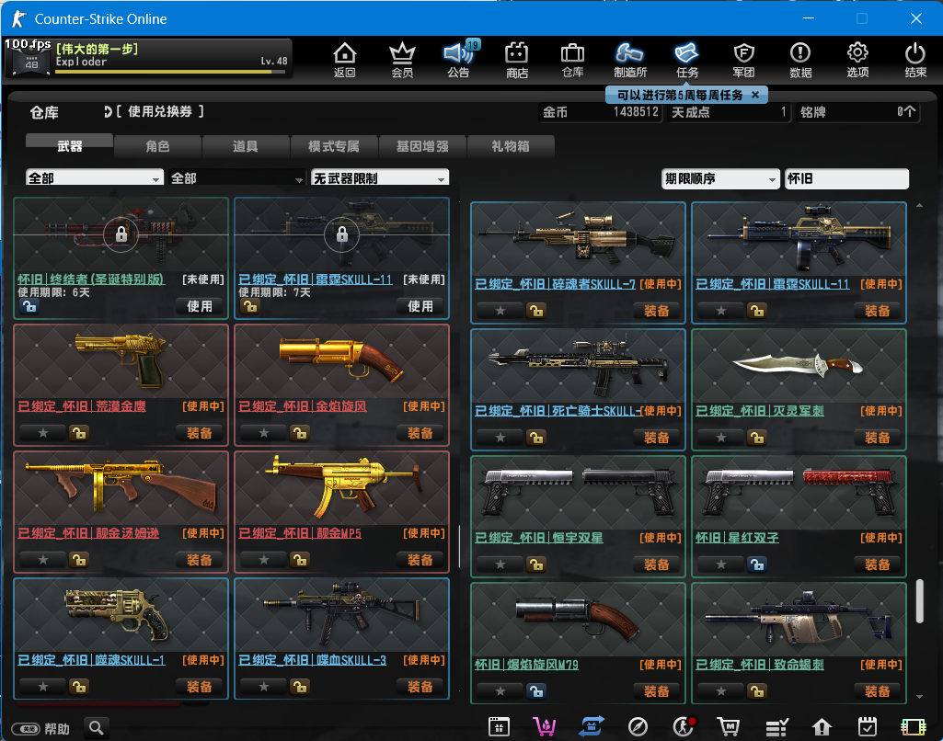Open the 商店 shop icon
Screen dimensions: 943x741
517,60
